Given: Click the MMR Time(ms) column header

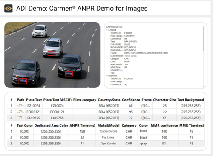Looking at the screenshot, I should pyautogui.click(x=192, y=126).
